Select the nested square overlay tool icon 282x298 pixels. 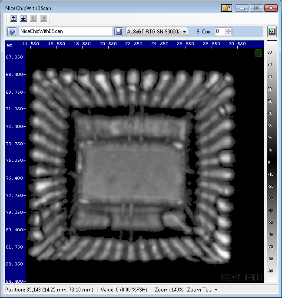[225, 277]
